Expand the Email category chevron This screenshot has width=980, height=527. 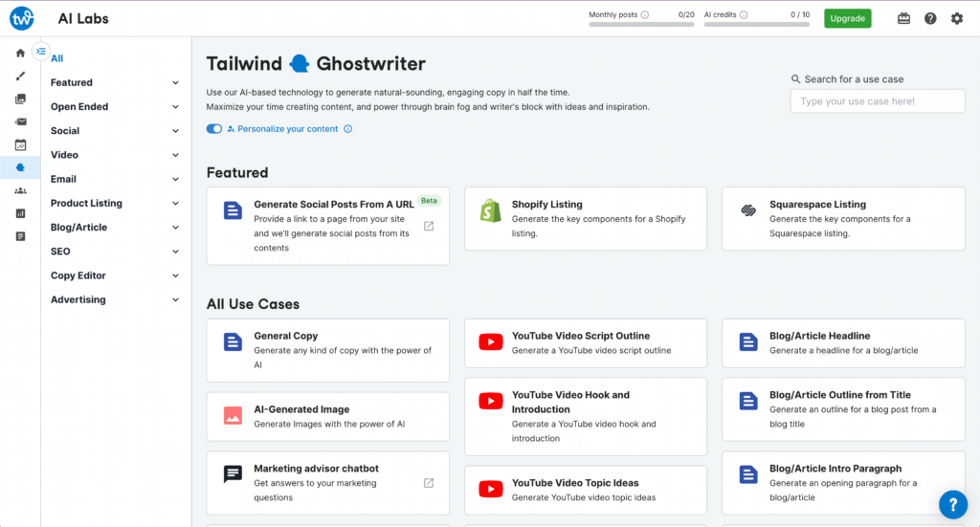(x=176, y=179)
